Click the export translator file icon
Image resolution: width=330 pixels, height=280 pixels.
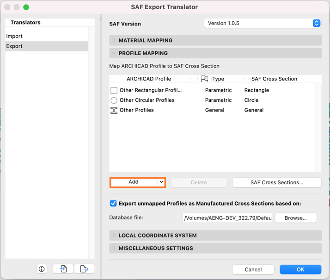84,269
